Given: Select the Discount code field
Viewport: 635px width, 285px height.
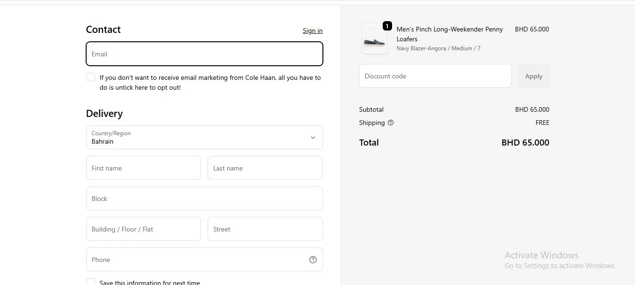Looking at the screenshot, I should click(x=435, y=76).
